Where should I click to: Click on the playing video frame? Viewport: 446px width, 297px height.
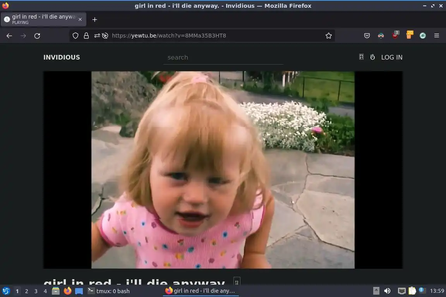point(223,170)
